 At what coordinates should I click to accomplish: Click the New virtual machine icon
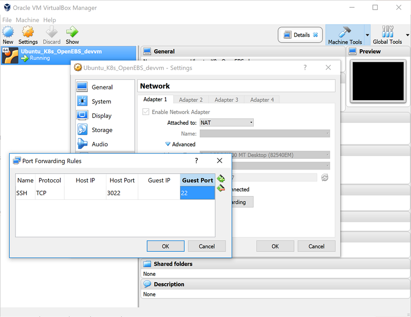click(x=8, y=32)
